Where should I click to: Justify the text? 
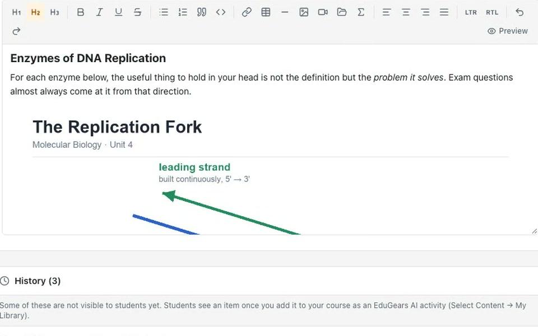(x=444, y=12)
